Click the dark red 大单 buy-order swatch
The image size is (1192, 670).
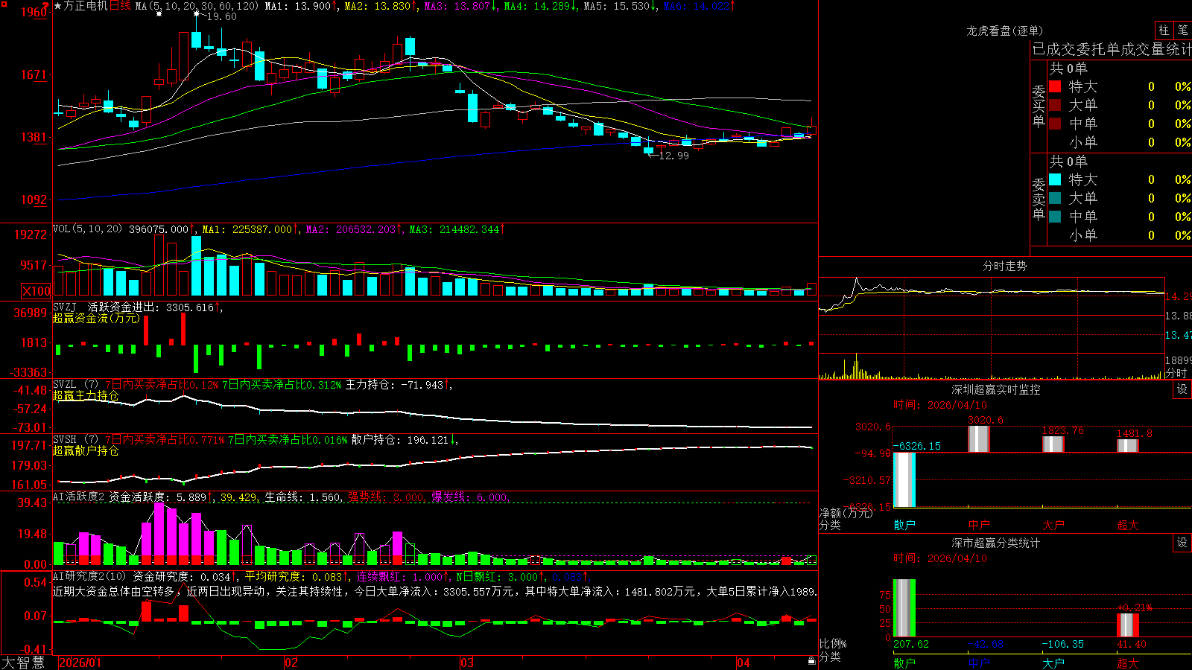pyautogui.click(x=1055, y=105)
